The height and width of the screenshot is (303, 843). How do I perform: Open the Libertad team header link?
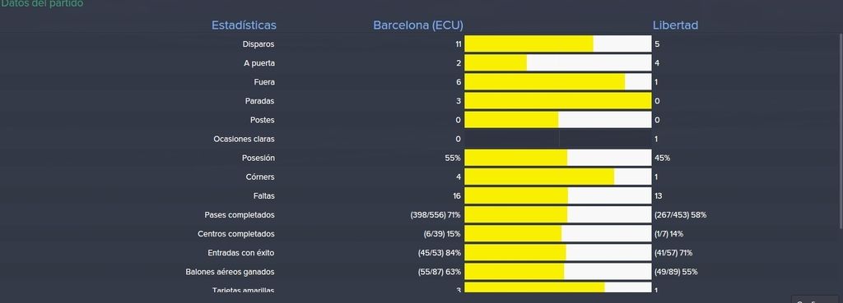675,25
